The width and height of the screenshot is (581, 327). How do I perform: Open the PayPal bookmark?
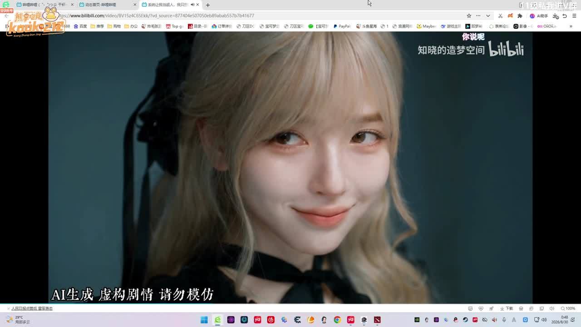(x=342, y=26)
